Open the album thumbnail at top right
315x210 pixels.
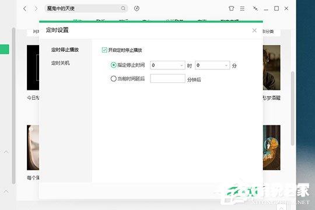pos(272,67)
